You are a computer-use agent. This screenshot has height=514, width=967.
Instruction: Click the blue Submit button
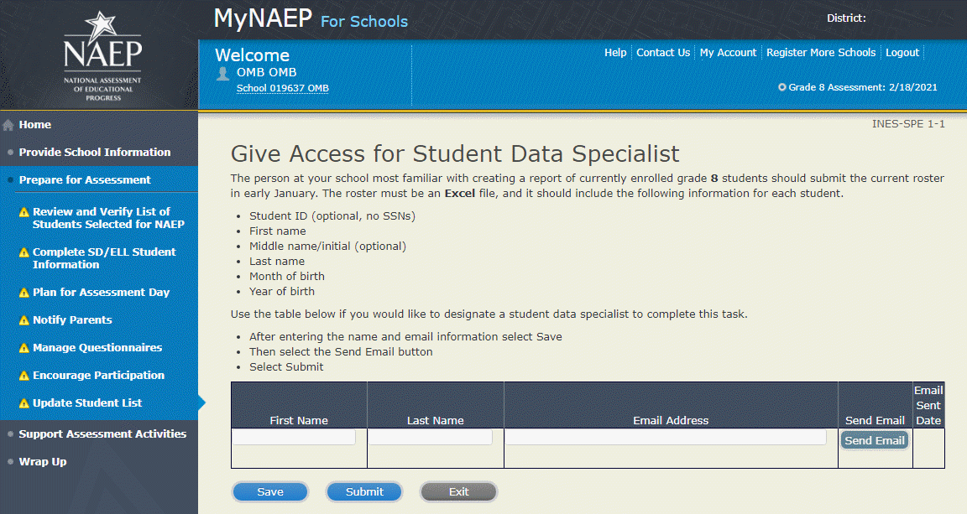point(364,492)
